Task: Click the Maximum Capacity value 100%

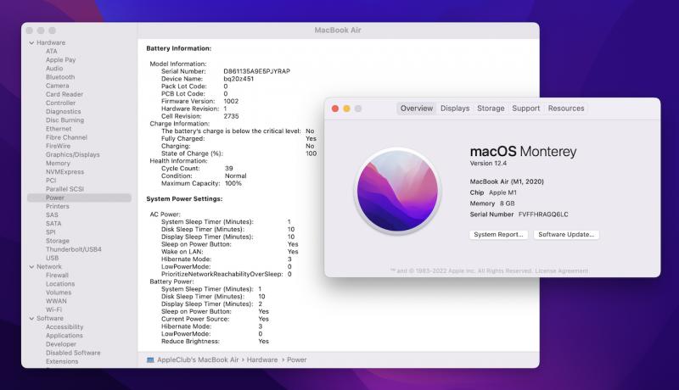Action: (233, 183)
